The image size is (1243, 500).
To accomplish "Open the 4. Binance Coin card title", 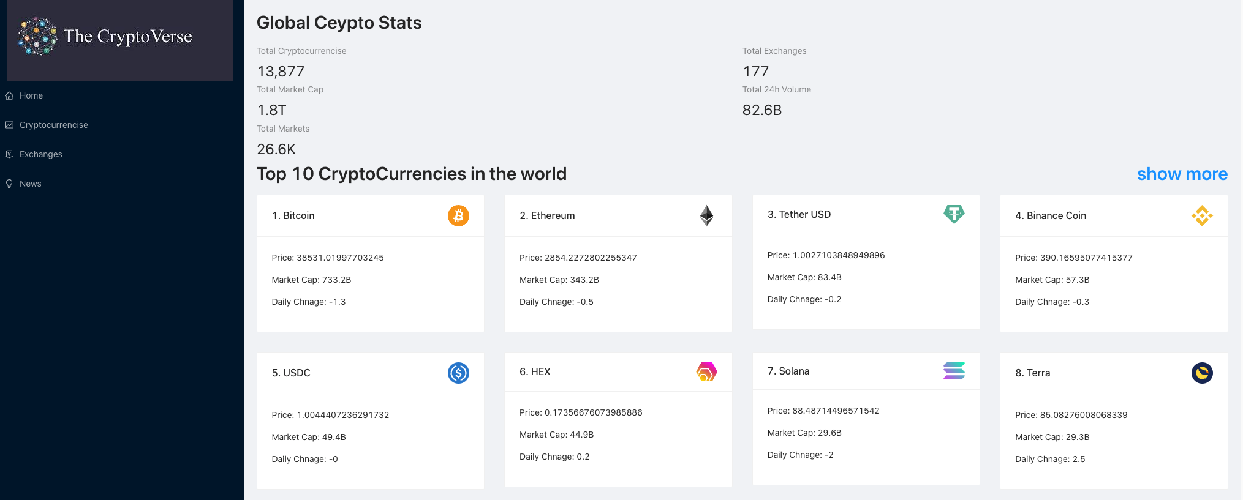I will click(x=1051, y=215).
